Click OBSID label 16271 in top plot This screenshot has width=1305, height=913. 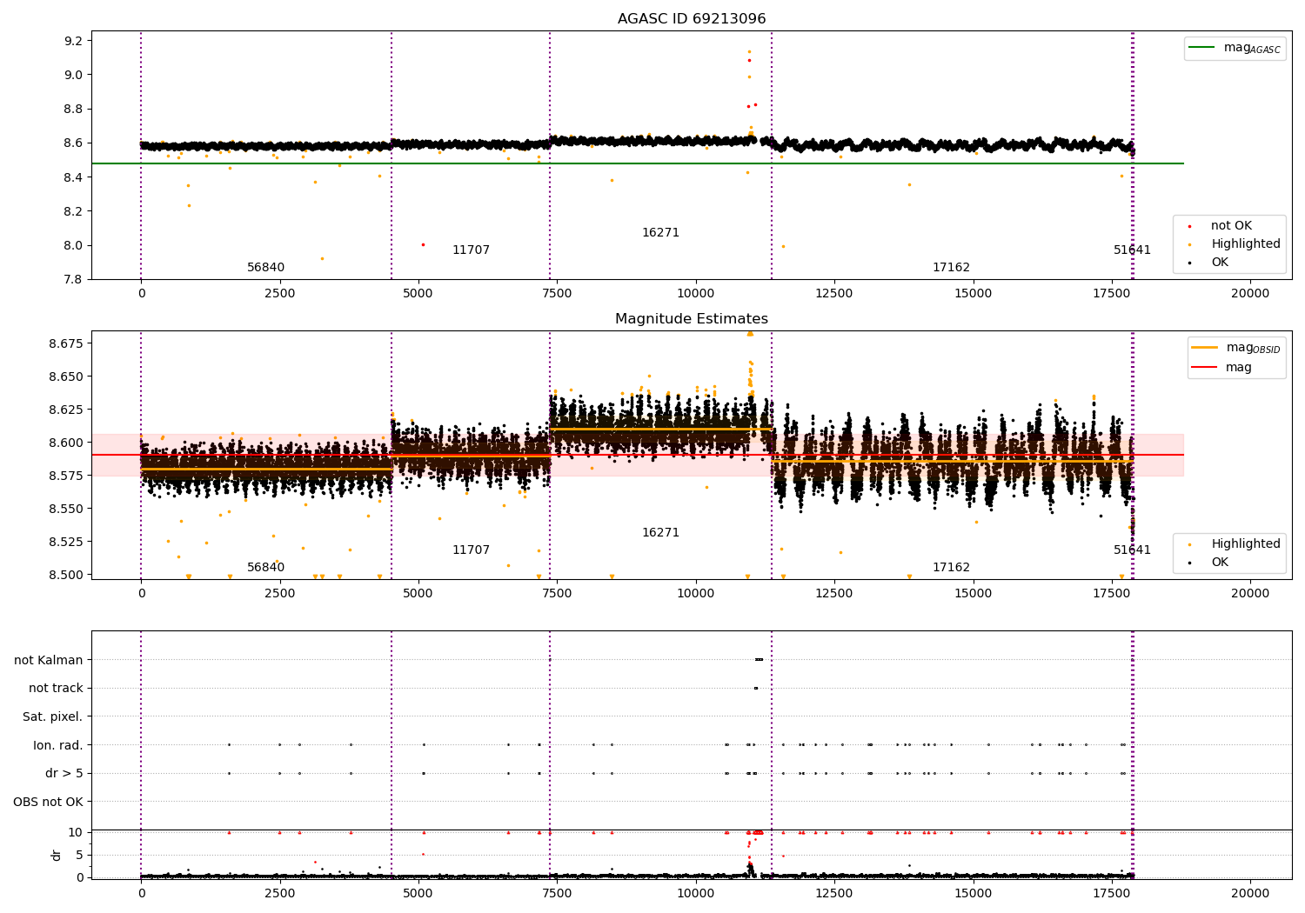[660, 233]
